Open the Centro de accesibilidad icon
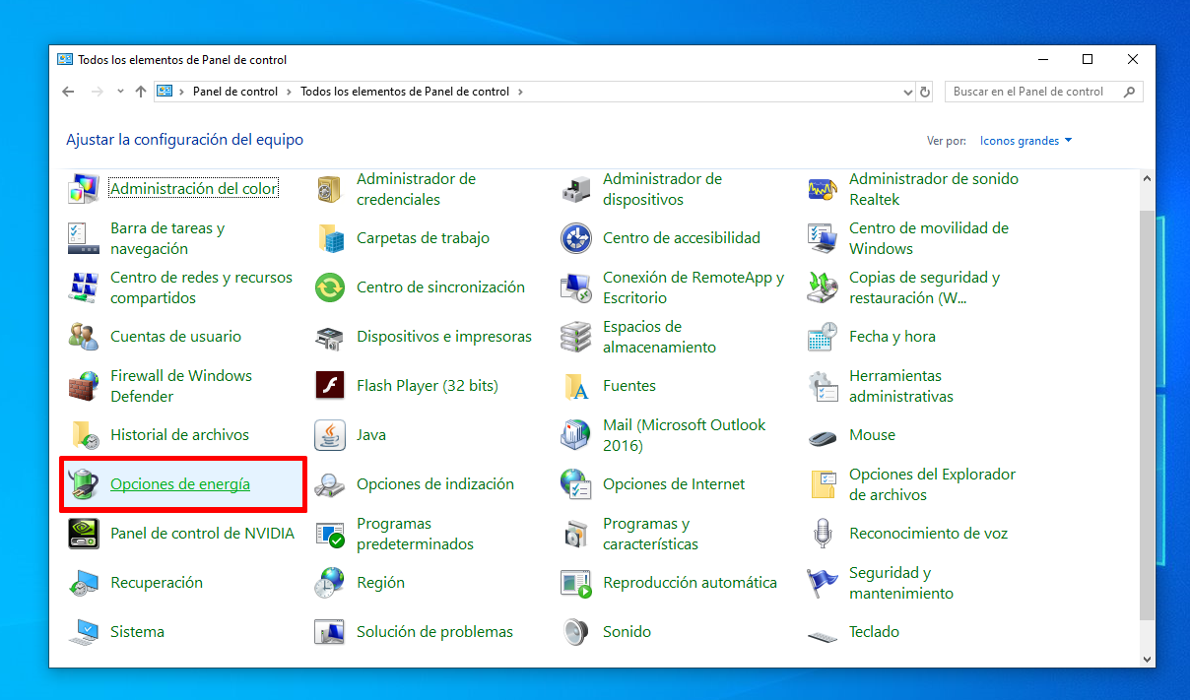The image size is (1190, 700). [575, 237]
